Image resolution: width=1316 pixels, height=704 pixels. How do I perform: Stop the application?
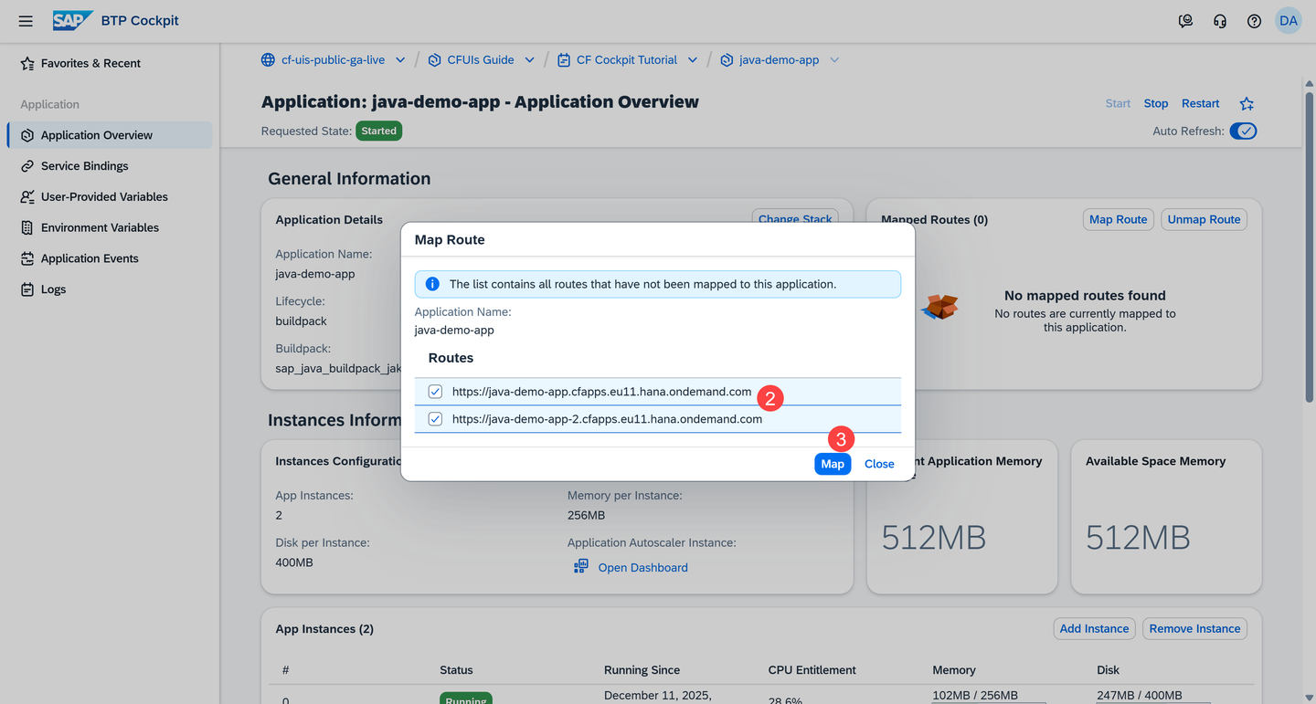[1156, 104]
